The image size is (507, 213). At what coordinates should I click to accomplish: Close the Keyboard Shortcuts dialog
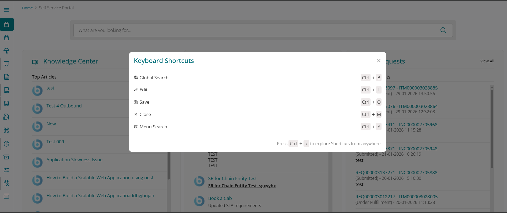tap(379, 61)
